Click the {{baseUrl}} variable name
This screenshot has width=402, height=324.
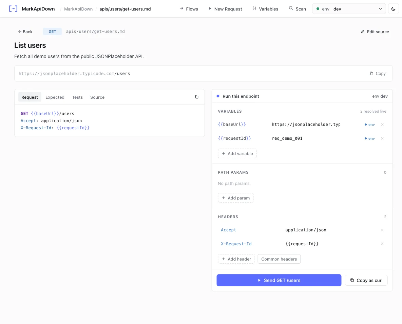click(232, 125)
